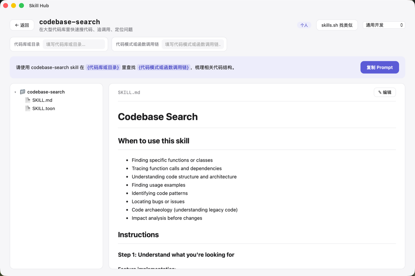Click 'Impact analysis before changes' bullet
This screenshot has width=415, height=276.
167,218
